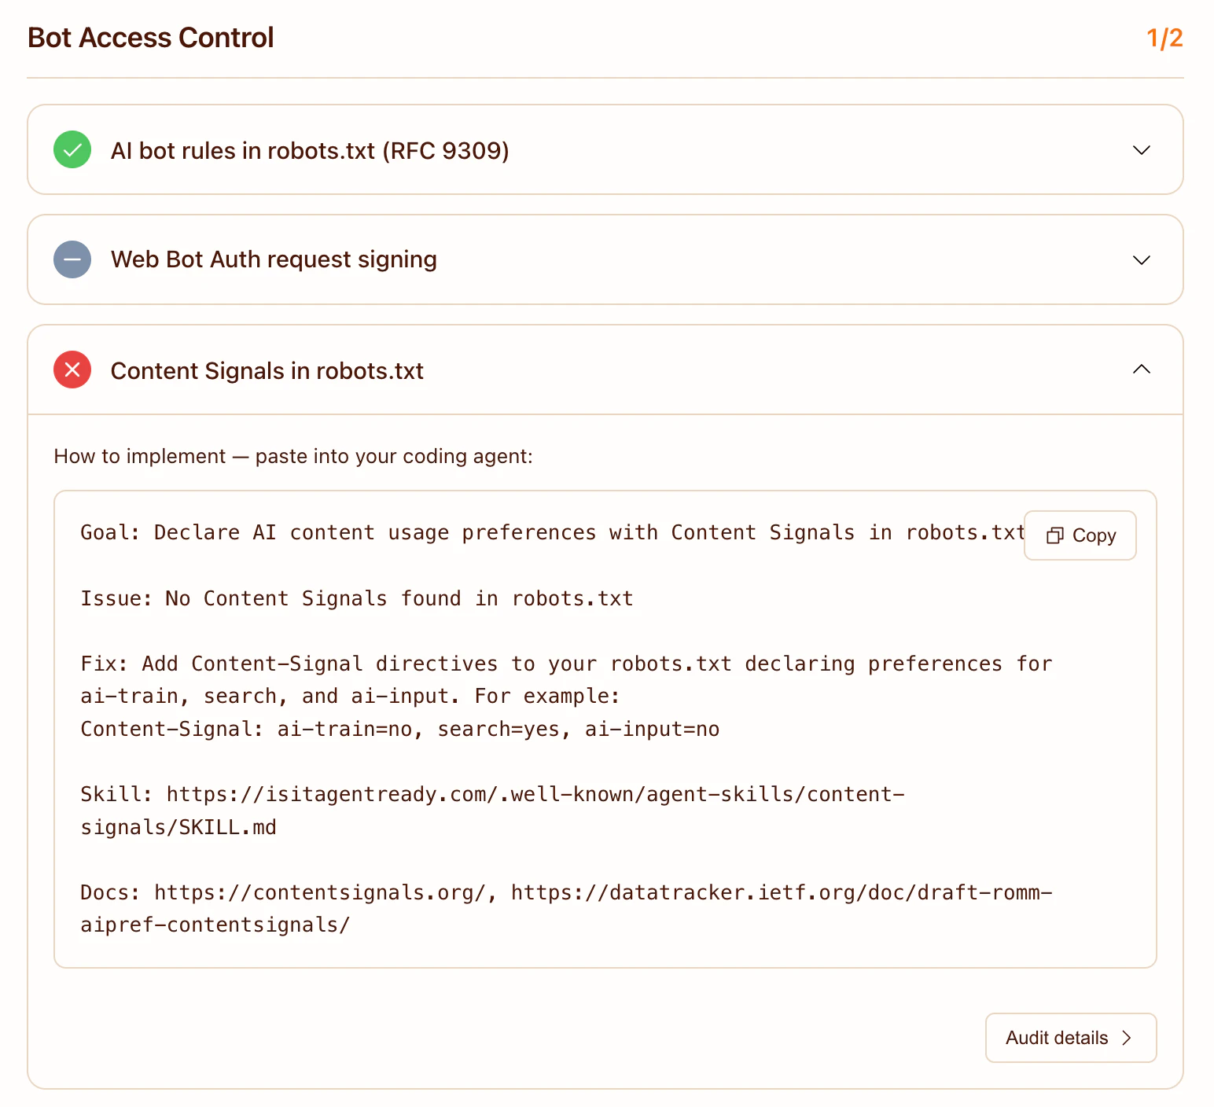The image size is (1214, 1107).
Task: Expand the AI bot rules section
Action: [x=1142, y=150]
